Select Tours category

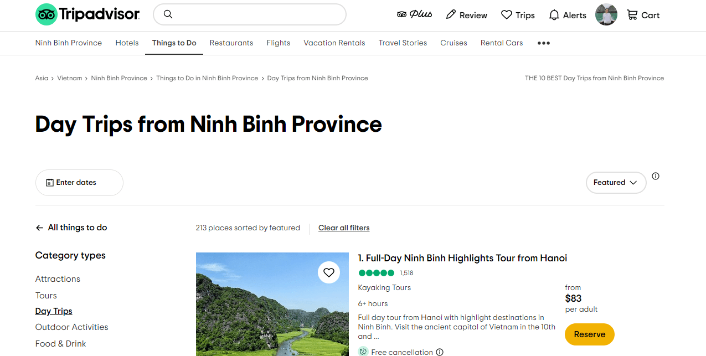coord(46,296)
